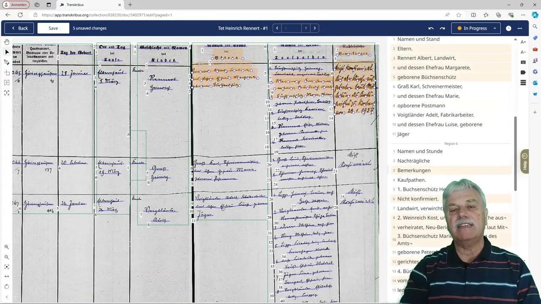541x304 pixels.
Task: Select the hand pan tool
Action: click(7, 42)
